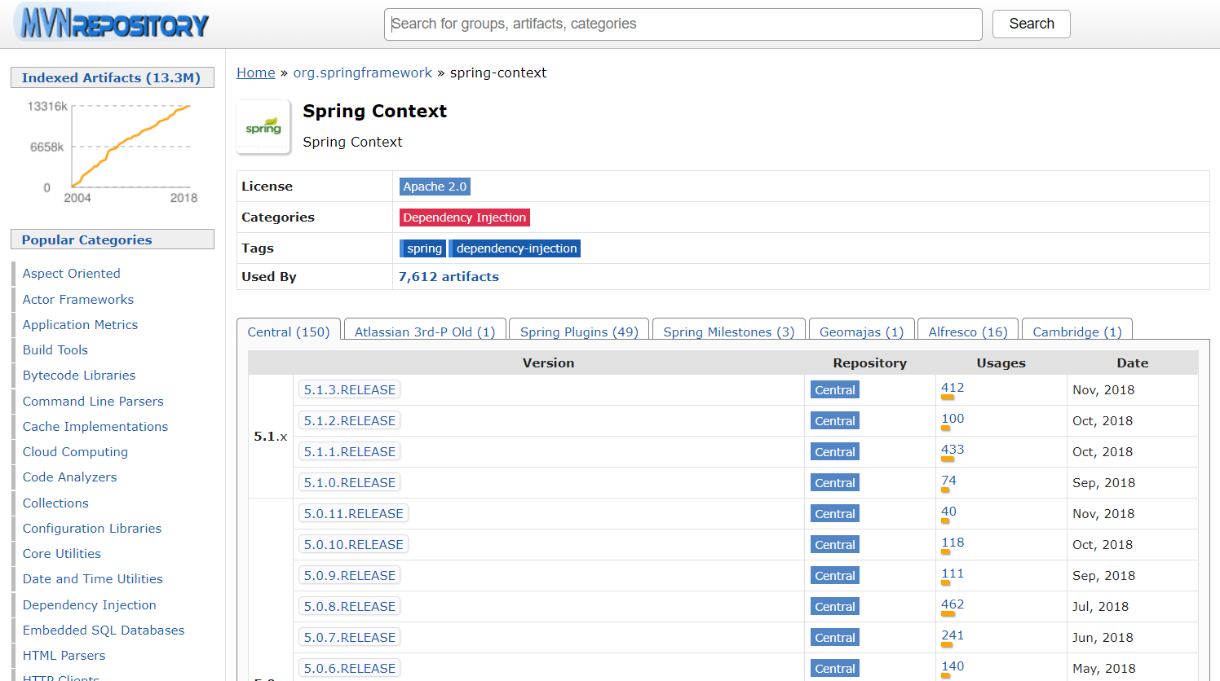The height and width of the screenshot is (681, 1220).
Task: Click the Apache 2.0 license badge
Action: pyautogui.click(x=435, y=187)
